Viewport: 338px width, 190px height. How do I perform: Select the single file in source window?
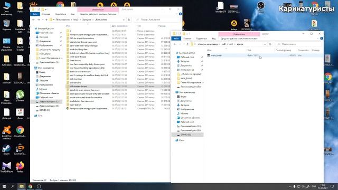(265, 55)
